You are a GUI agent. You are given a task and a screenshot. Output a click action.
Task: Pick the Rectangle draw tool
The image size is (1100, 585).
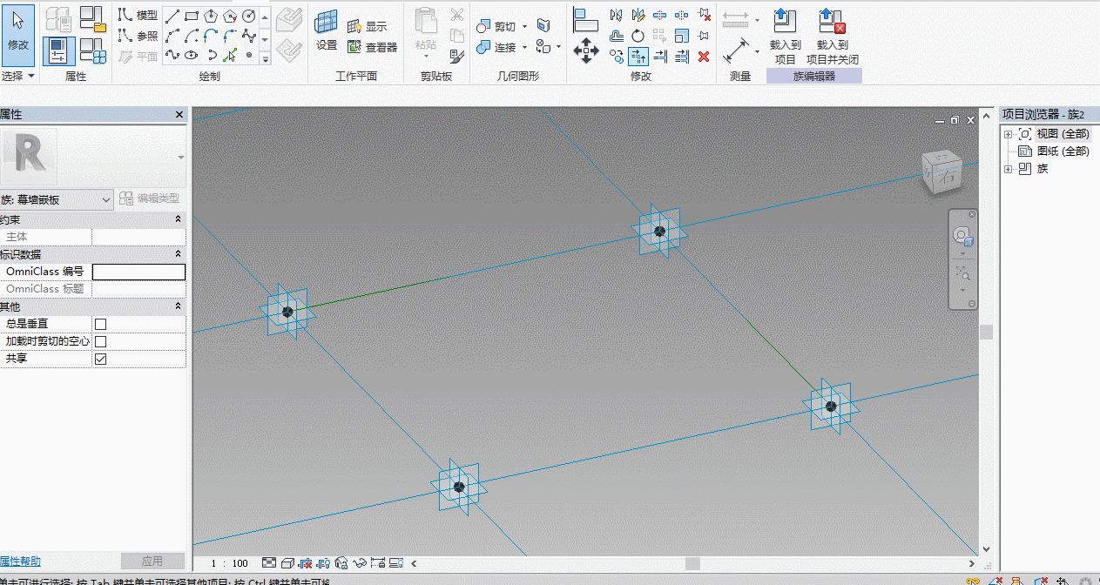(192, 16)
